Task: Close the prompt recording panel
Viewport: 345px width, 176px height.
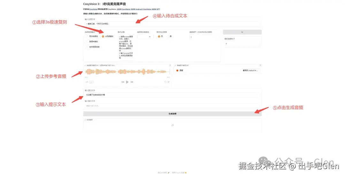Action: (x=260, y=65)
